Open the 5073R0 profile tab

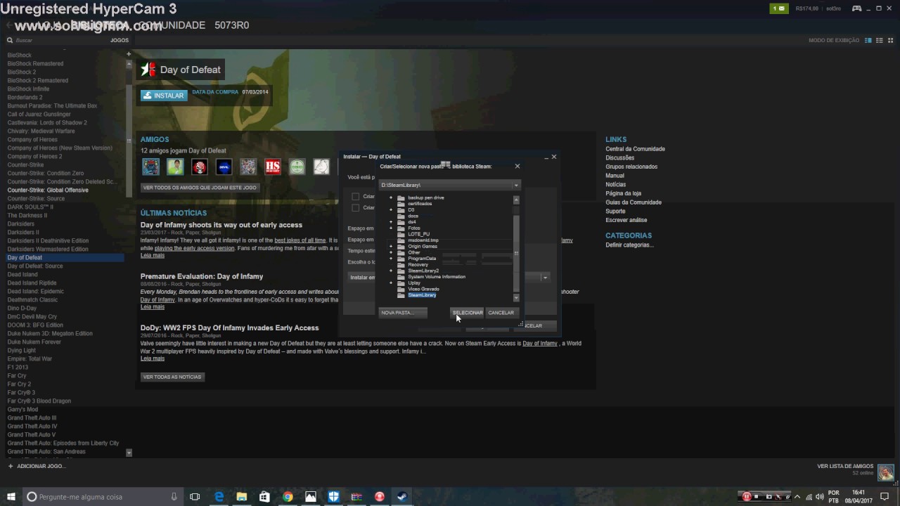click(232, 25)
